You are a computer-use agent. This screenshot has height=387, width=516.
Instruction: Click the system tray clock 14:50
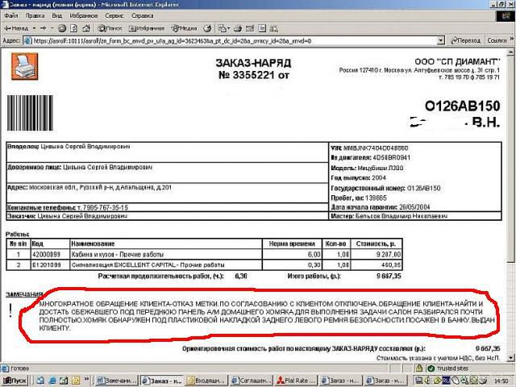click(501, 381)
